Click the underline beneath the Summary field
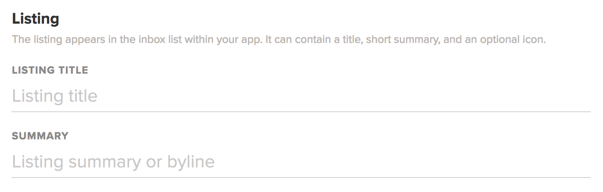The width and height of the screenshot is (603, 192). tap(301, 178)
